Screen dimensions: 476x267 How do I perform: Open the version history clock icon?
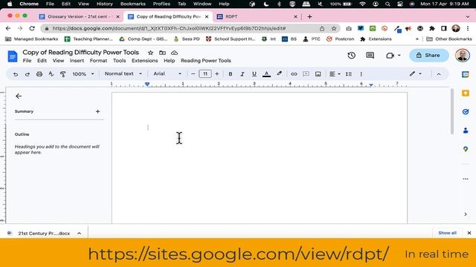352,56
